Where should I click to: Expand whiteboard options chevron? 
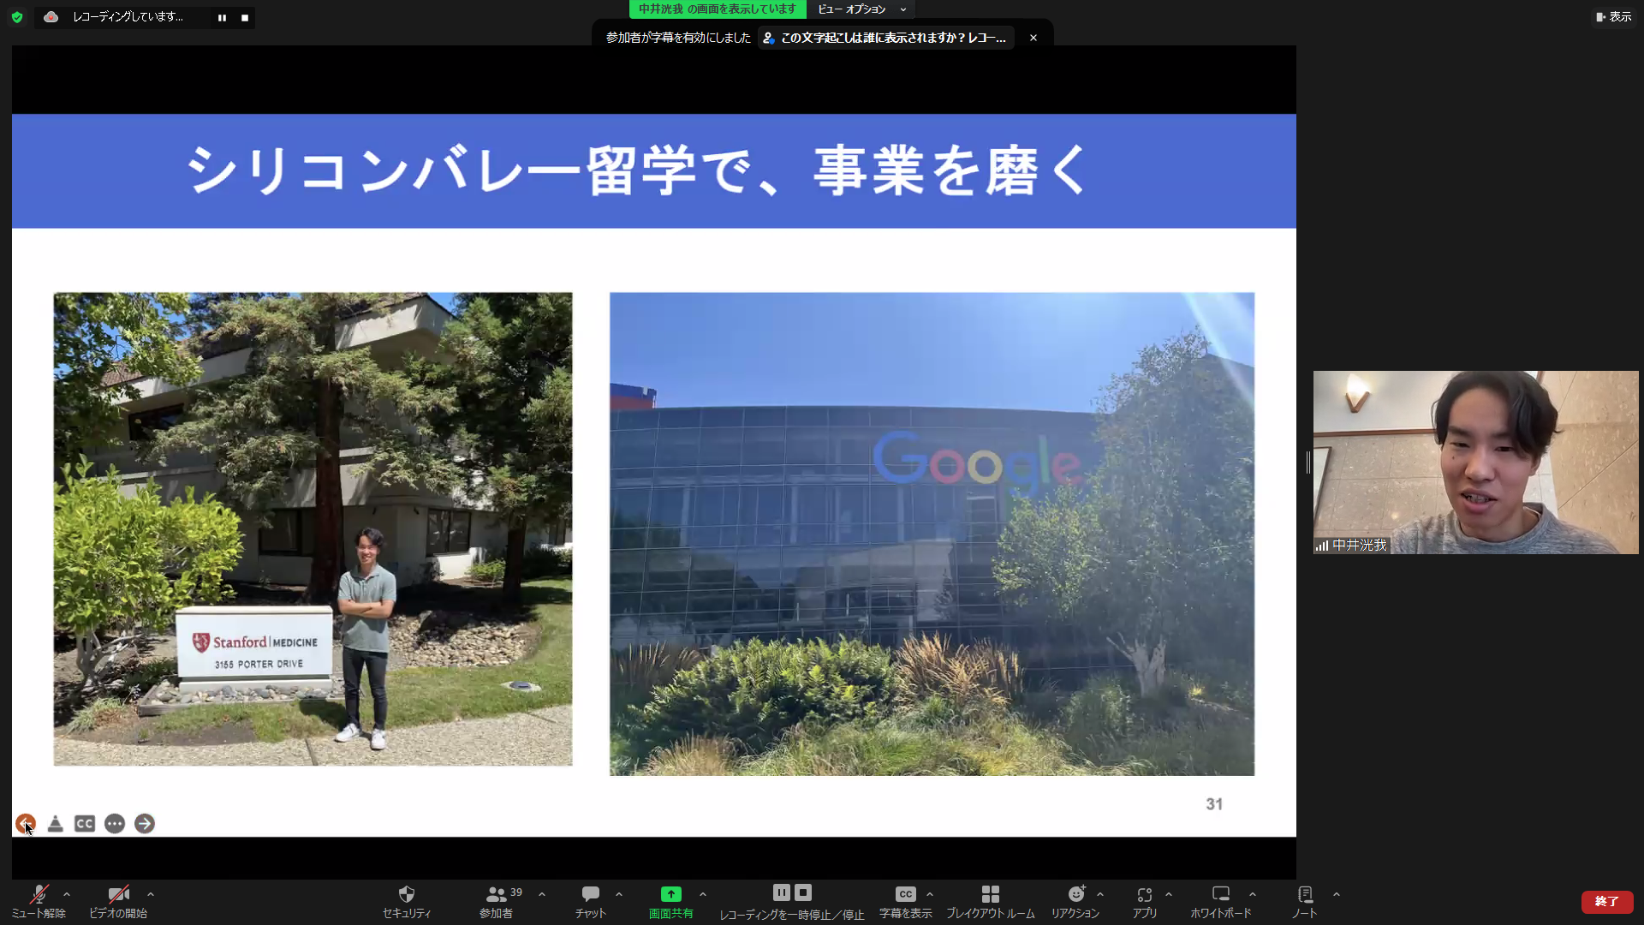click(x=1253, y=894)
